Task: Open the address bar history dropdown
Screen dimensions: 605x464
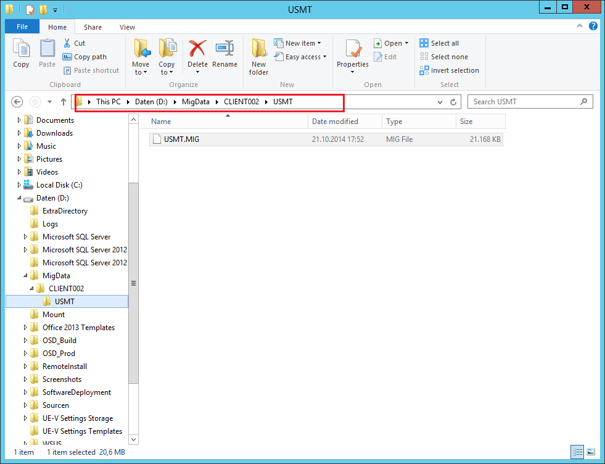Action: pyautogui.click(x=440, y=102)
